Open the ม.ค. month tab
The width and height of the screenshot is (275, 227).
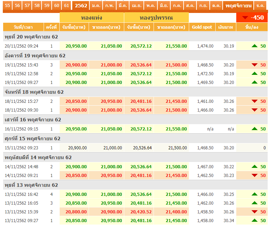click(x=95, y=6)
